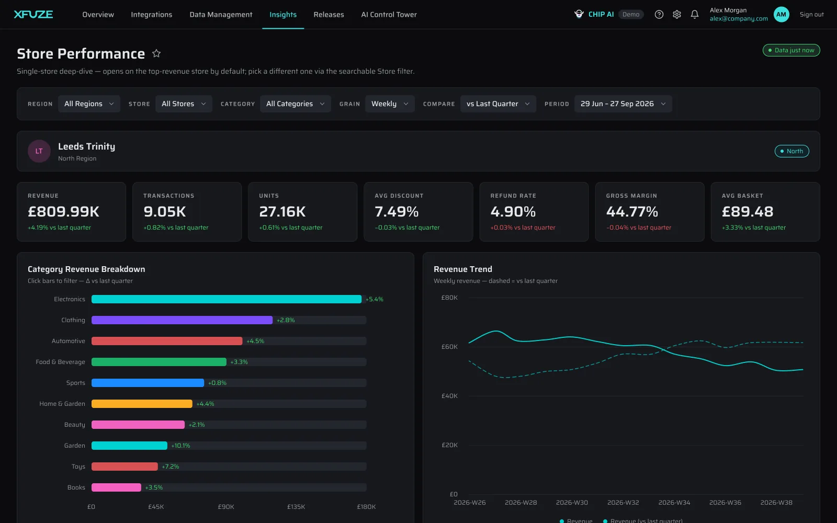837x523 pixels.
Task: Click the 2026-W38 axis label
Action: click(776, 503)
